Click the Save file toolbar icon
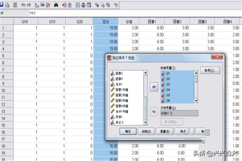 2,5
